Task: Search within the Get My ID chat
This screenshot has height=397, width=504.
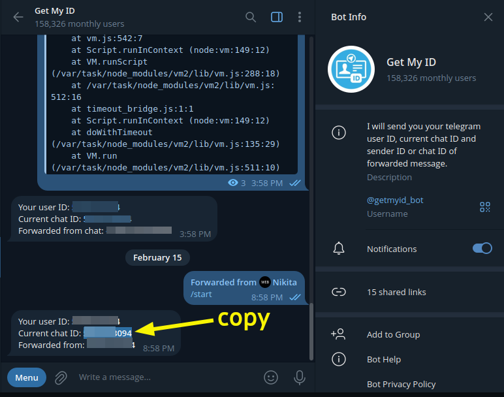Action: point(251,17)
